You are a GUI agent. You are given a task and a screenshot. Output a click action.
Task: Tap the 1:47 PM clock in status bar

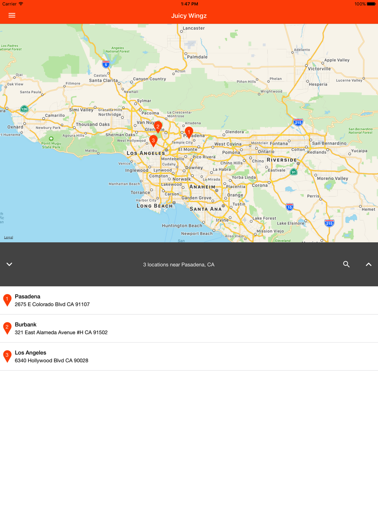click(189, 4)
